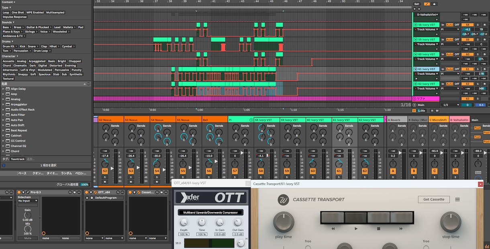Viewport: 490px width, 249px height.
Task: Click the global amount 100% field
Action: point(85,184)
